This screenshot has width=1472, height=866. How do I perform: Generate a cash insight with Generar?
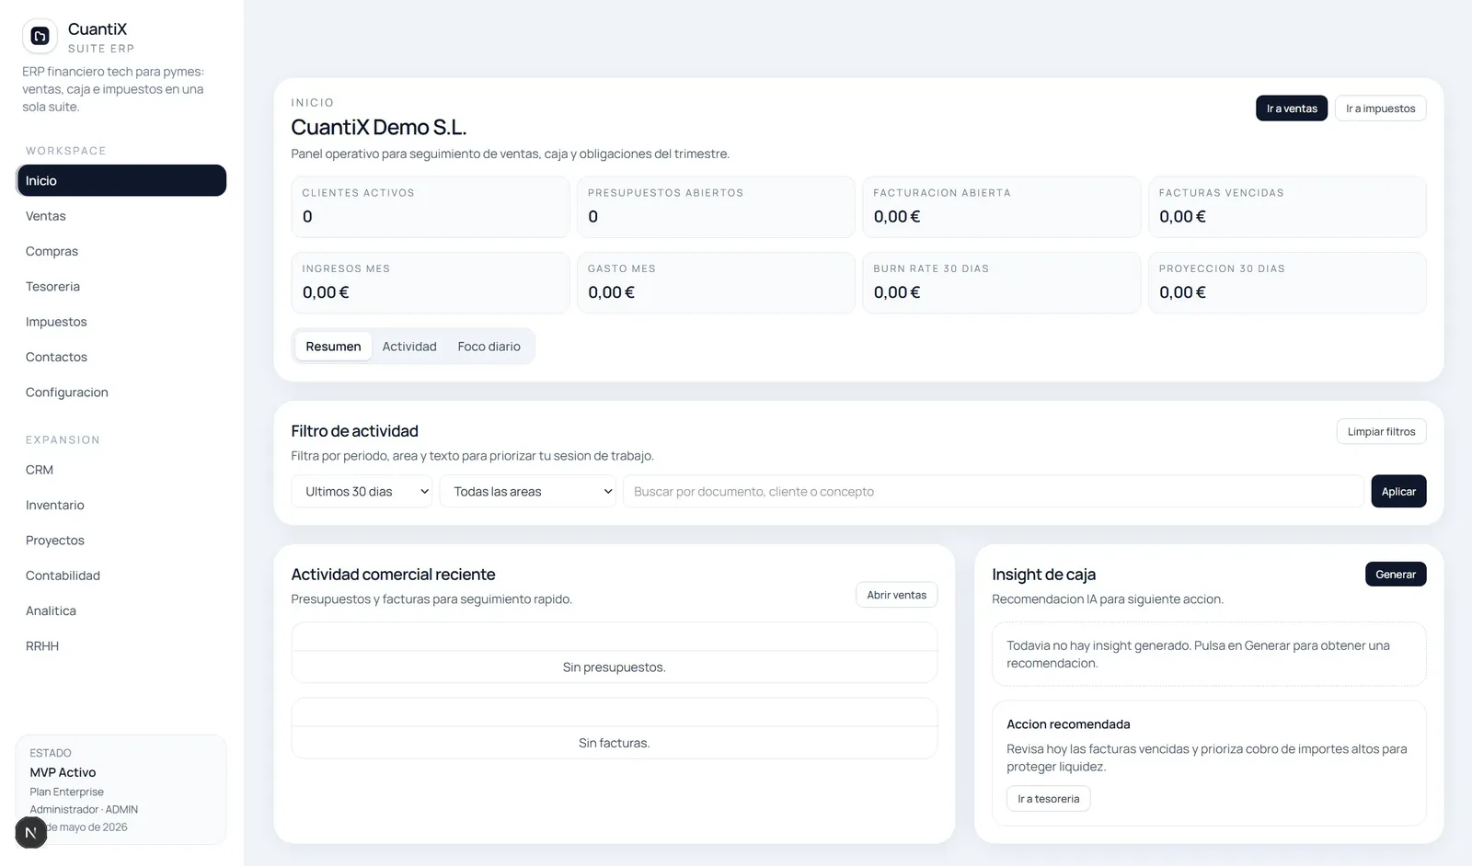pos(1396,575)
